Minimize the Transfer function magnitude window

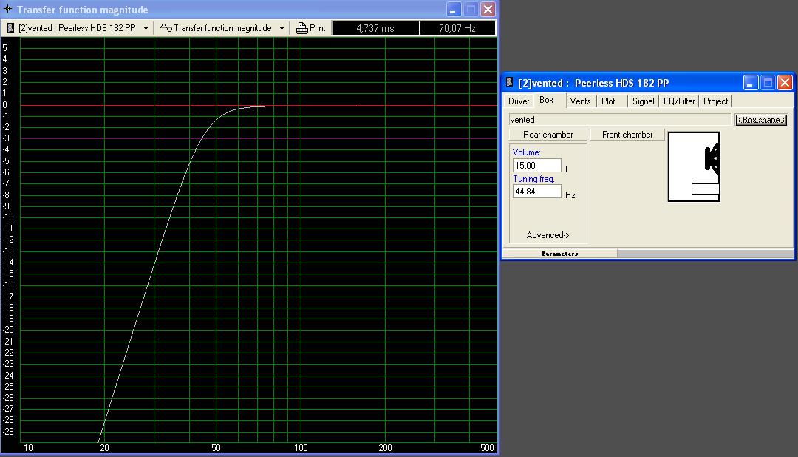454,10
